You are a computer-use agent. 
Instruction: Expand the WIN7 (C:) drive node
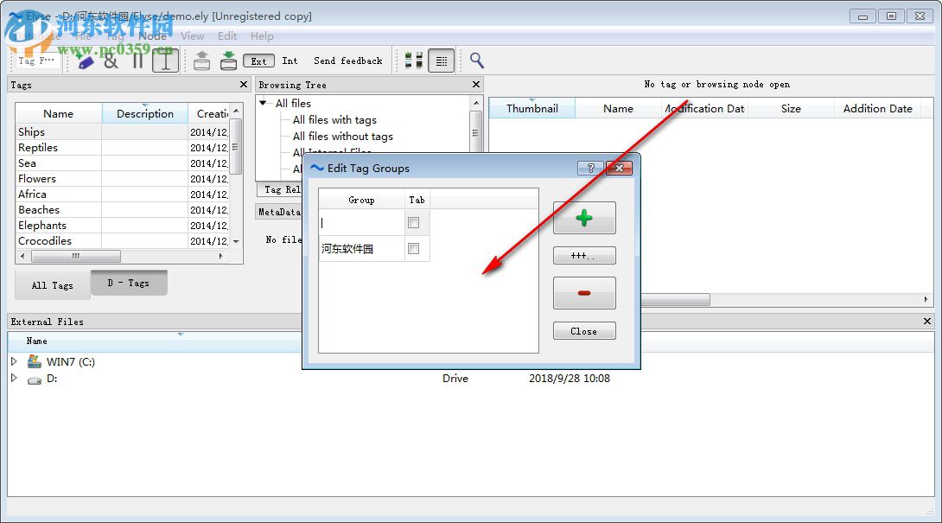click(x=14, y=361)
